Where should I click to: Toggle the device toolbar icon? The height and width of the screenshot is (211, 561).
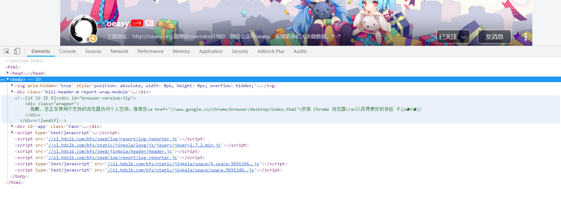coord(17,51)
